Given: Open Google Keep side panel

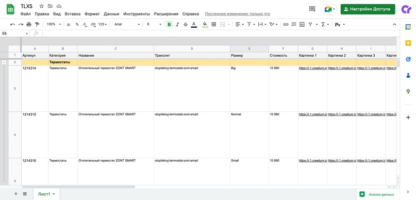Looking at the screenshot, I should pyautogui.click(x=408, y=43).
